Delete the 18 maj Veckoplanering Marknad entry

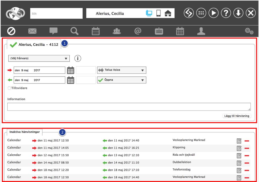[x=247, y=178]
